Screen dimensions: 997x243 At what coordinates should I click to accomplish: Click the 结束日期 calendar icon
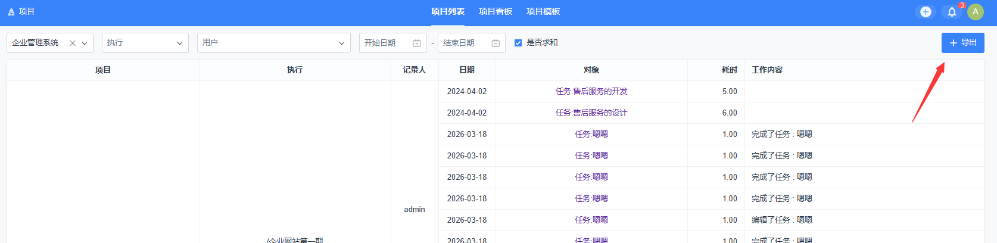click(x=496, y=43)
